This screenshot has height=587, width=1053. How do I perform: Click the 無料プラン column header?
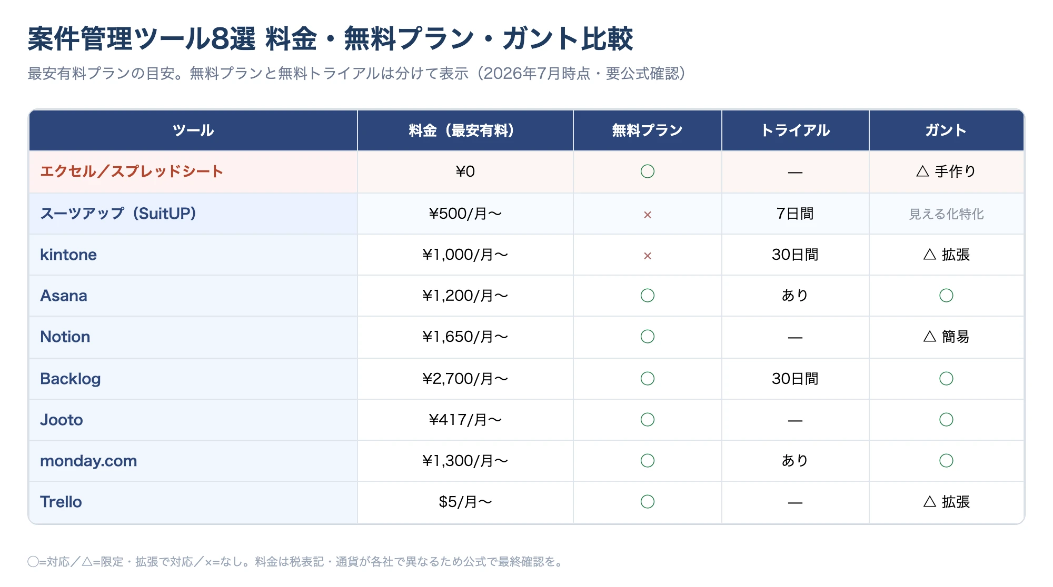[x=648, y=130]
